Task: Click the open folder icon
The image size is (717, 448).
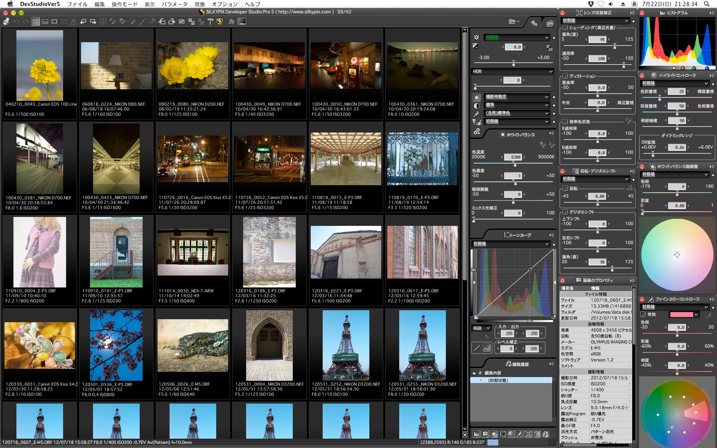Action: 512,22
